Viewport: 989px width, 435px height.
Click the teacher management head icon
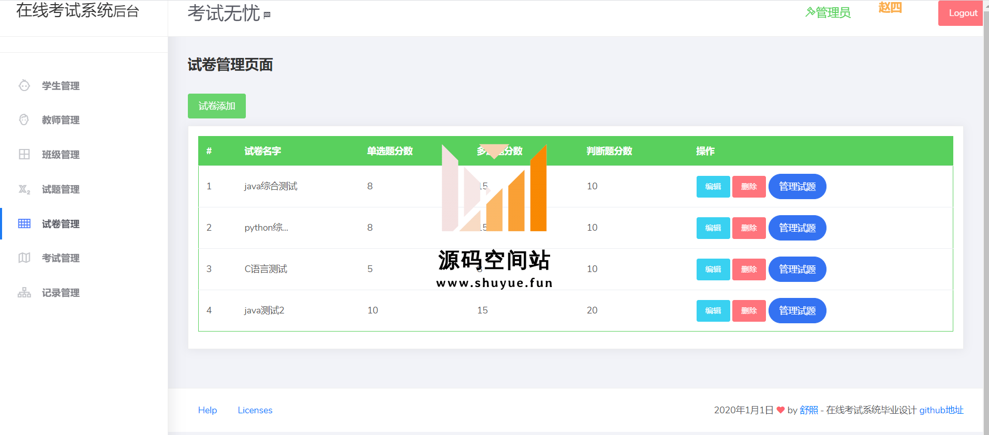(24, 120)
